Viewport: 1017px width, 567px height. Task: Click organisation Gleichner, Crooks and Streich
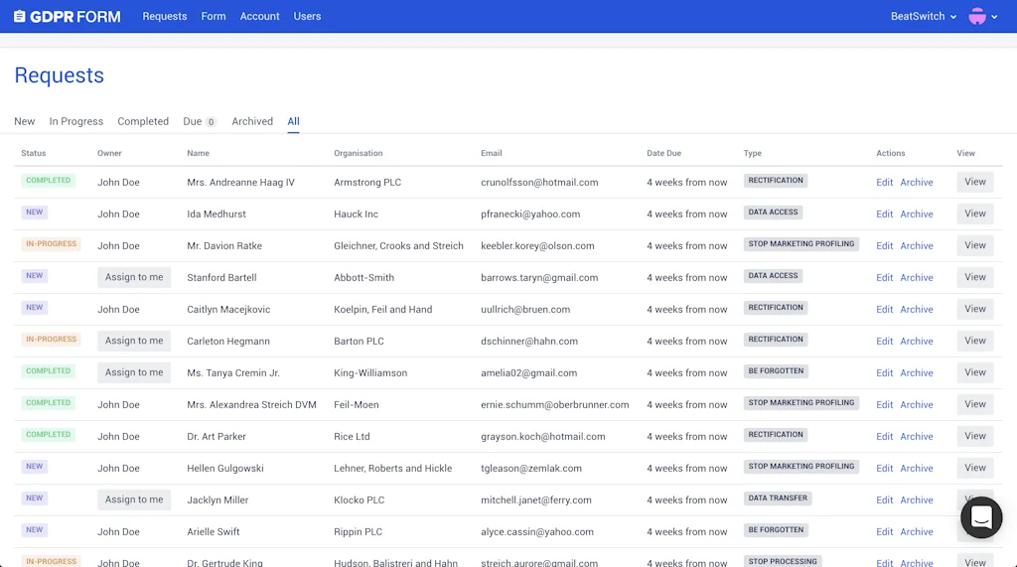click(x=398, y=246)
